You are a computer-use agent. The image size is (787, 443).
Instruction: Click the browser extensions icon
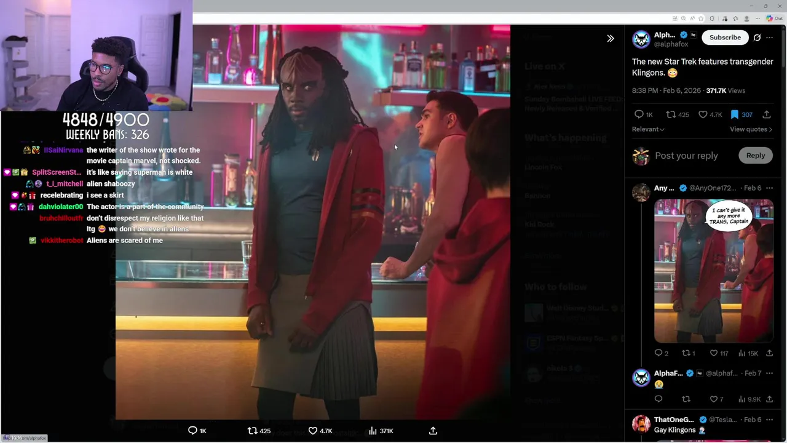(712, 18)
